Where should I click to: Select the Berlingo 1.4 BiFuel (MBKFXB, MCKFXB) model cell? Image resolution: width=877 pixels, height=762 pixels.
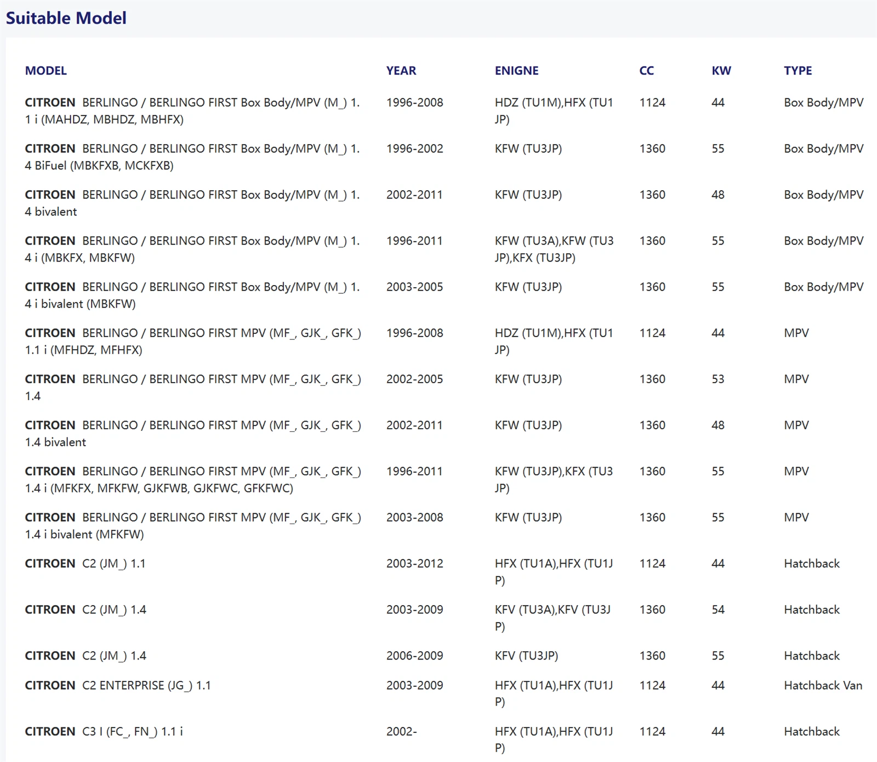click(x=192, y=157)
